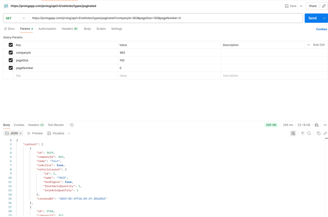Disable the pageSize query parameter
Screen dimensions: 328x217
11,61
